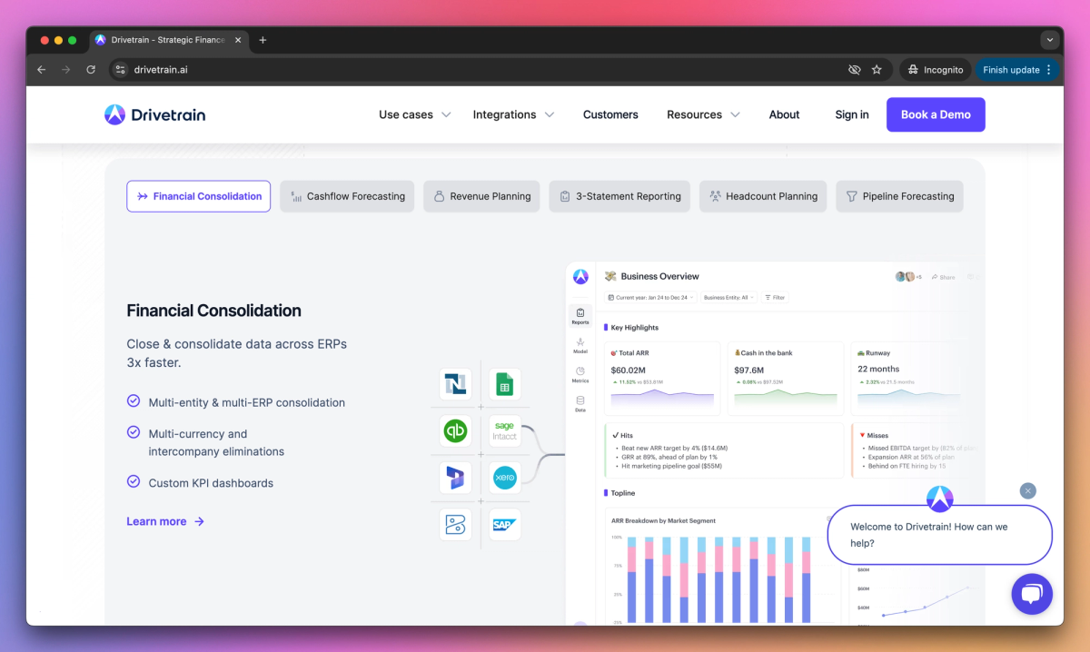The image size is (1090, 652).
Task: Click the Google Sheets integration icon
Action: click(505, 385)
